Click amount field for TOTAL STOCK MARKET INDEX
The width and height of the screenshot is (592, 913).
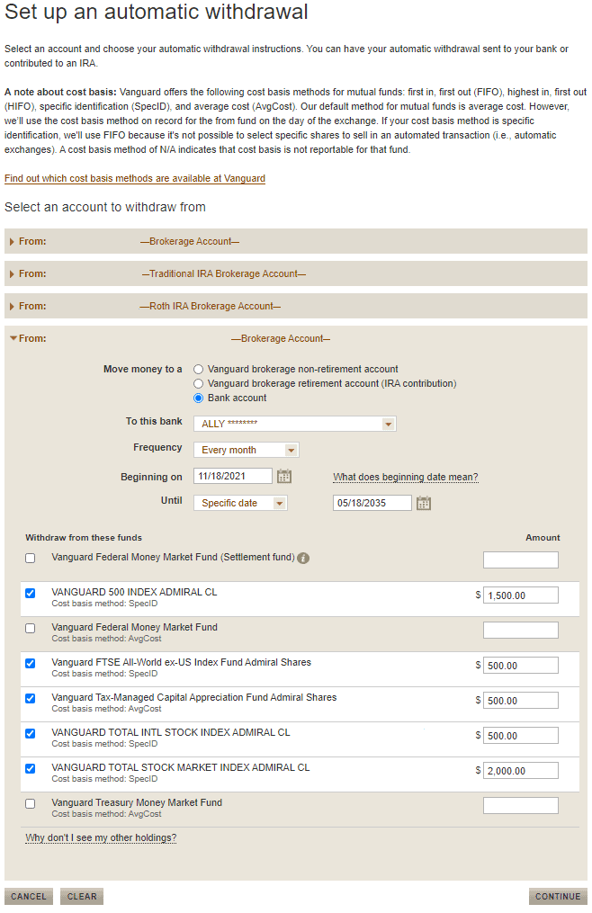[x=520, y=770]
